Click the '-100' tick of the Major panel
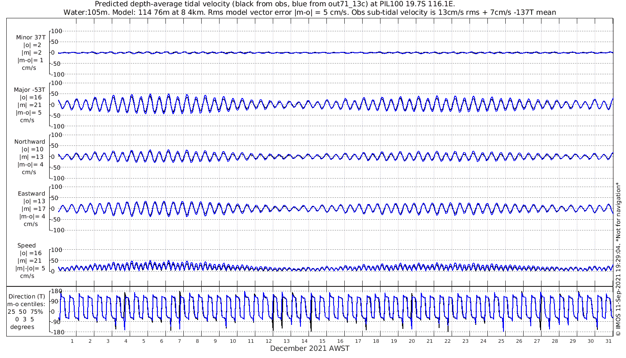 (x=57, y=126)
